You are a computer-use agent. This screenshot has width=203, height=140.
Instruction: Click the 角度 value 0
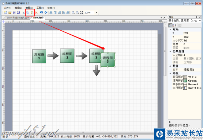tap(192, 44)
